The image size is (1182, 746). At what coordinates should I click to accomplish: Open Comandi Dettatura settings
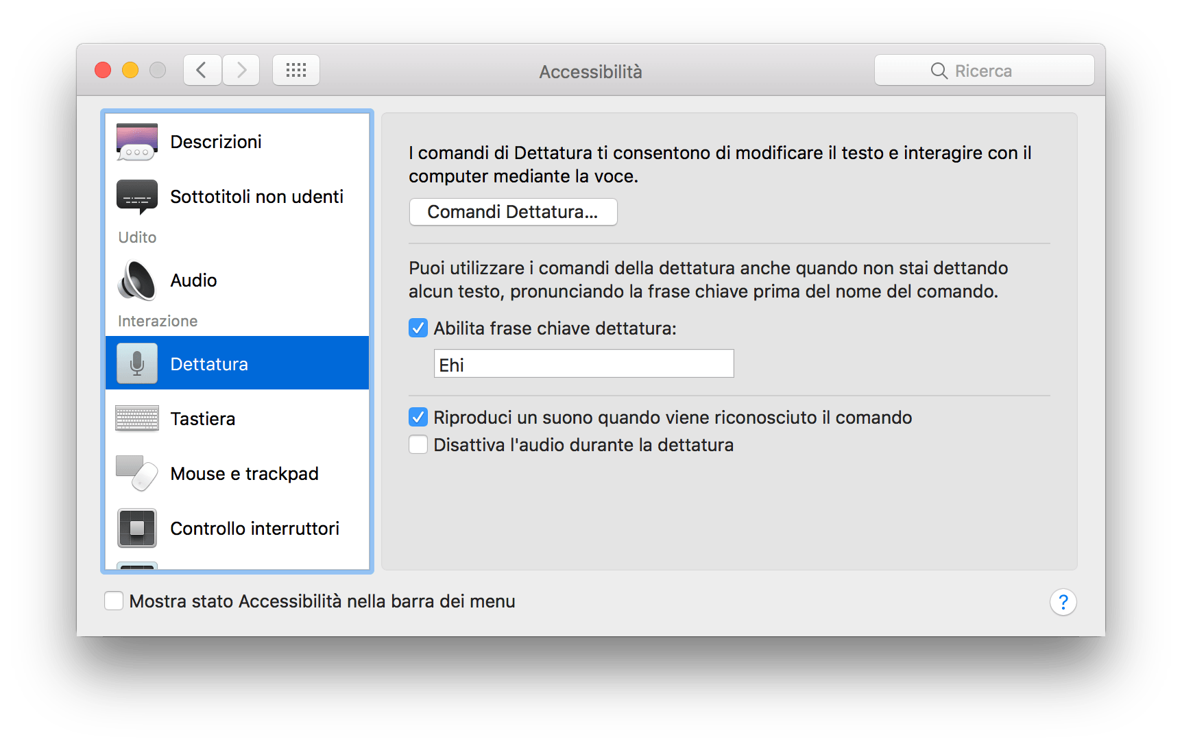pyautogui.click(x=513, y=212)
